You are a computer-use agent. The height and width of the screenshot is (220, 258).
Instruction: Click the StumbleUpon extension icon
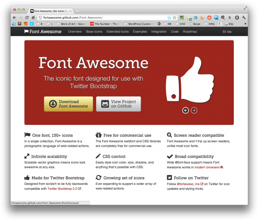pos(209,18)
